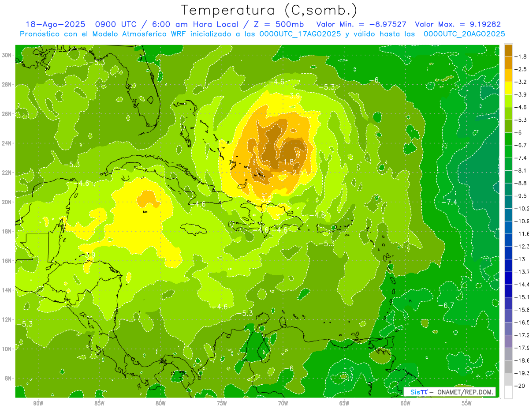Click the 20N latitude axis label

[x=7, y=202]
